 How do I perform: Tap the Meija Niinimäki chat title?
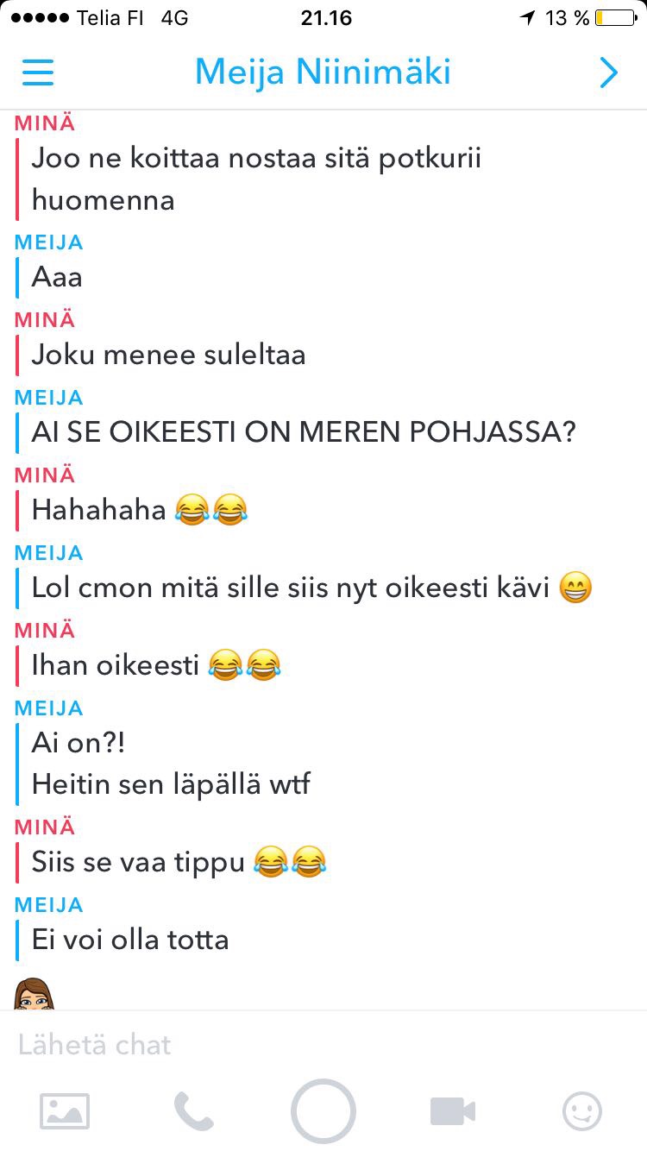323,72
